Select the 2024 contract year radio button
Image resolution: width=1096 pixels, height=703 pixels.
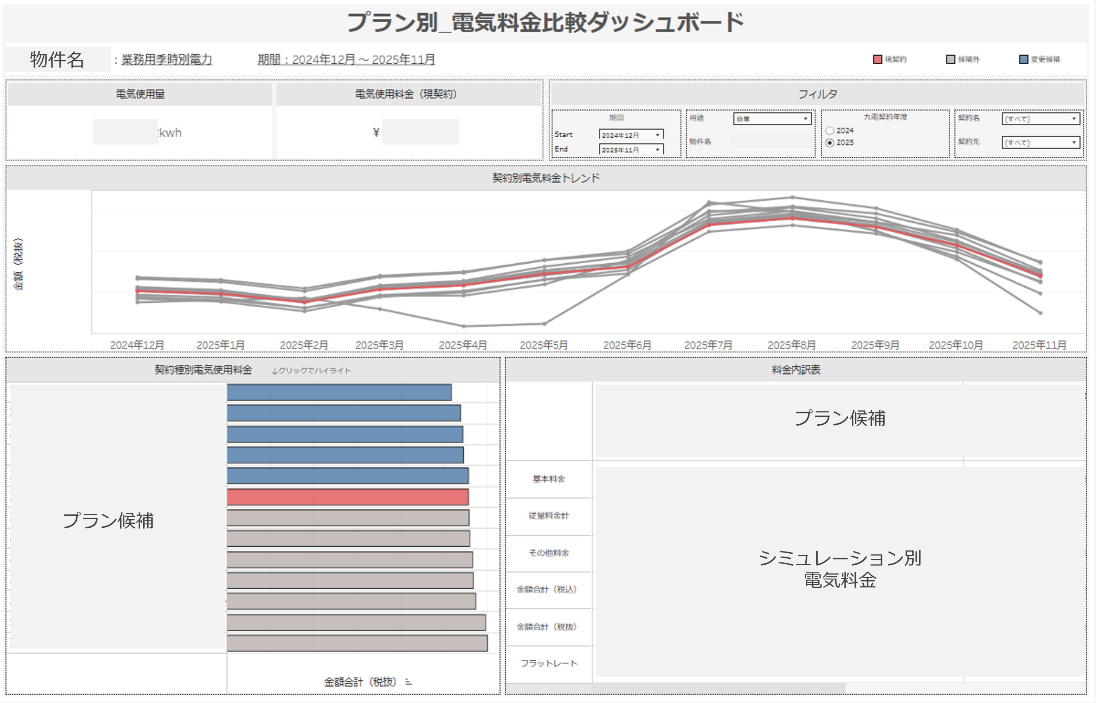click(830, 131)
